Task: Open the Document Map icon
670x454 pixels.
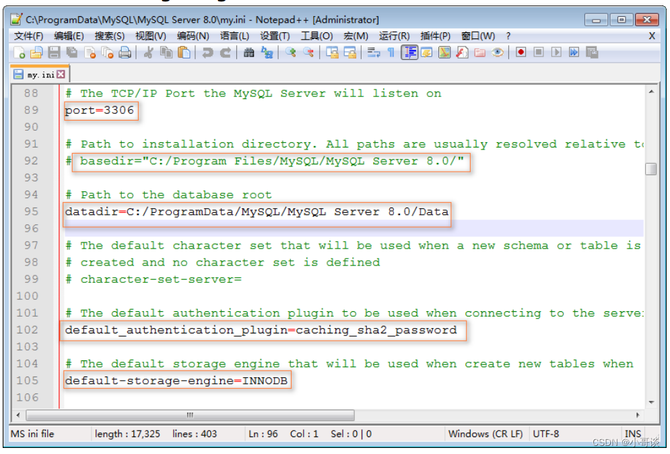Action: (x=444, y=53)
